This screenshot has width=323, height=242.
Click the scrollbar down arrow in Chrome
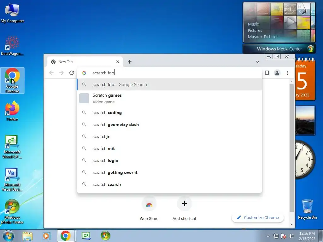[291, 225]
